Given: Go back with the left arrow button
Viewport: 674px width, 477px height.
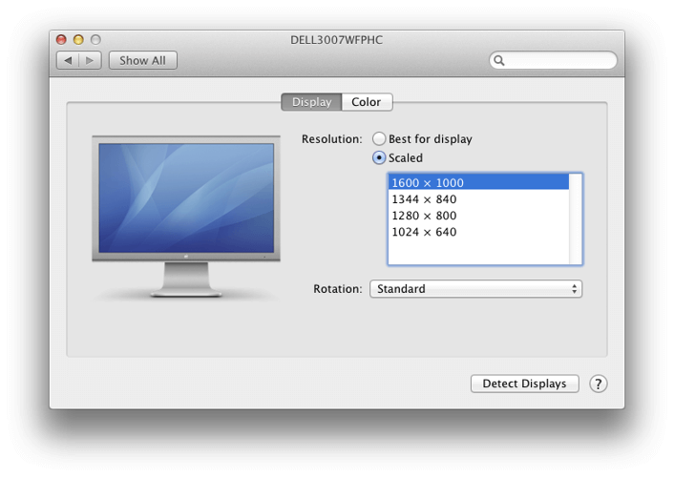Looking at the screenshot, I should [x=68, y=61].
